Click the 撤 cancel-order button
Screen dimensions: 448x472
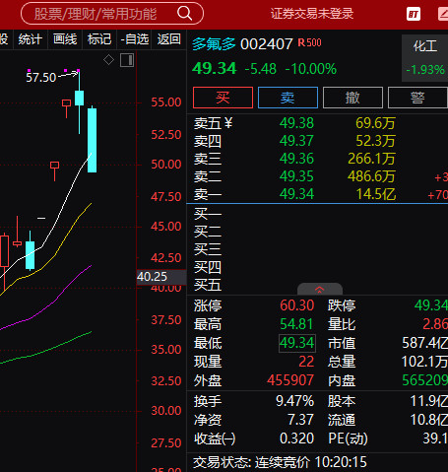click(x=352, y=98)
